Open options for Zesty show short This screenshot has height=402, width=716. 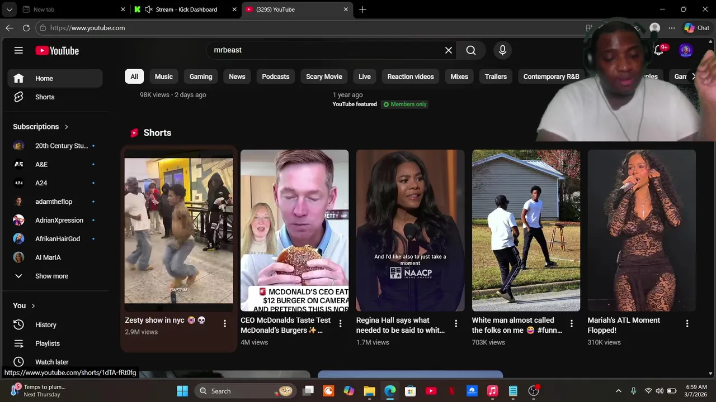(x=225, y=324)
